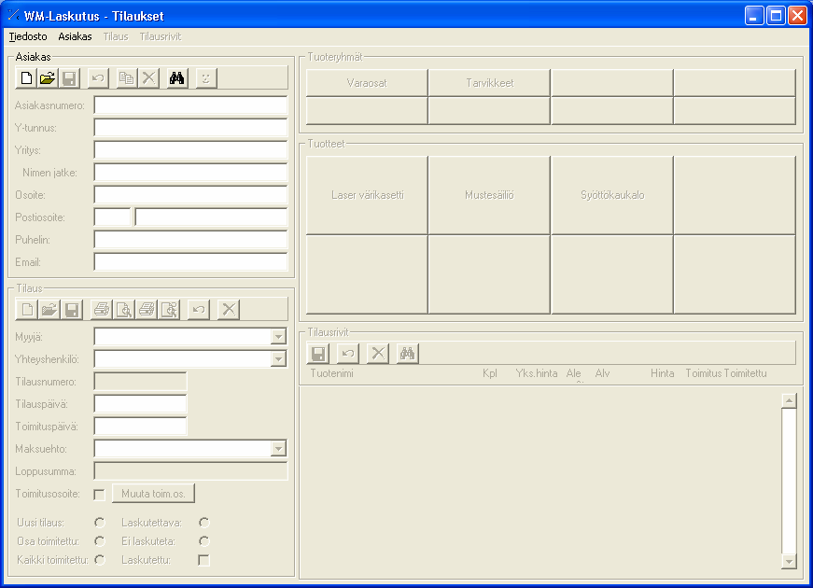The width and height of the screenshot is (813, 588).
Task: Click the Muuta toim.os. button
Action: click(x=153, y=494)
